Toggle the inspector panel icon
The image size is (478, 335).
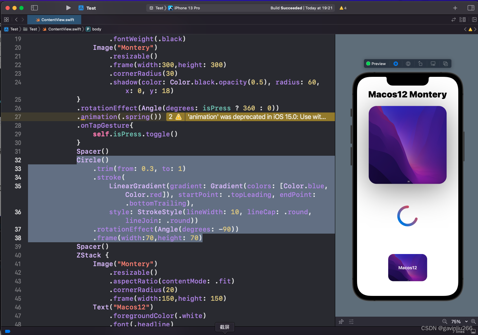coord(471,8)
